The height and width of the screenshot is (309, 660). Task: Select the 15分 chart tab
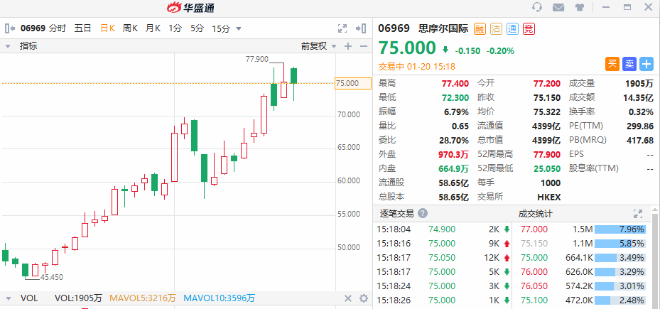pos(221,28)
